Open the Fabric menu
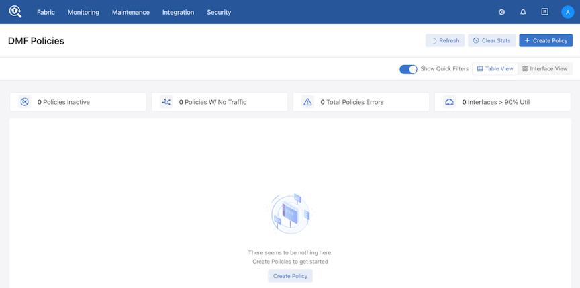Screen dimensions: 580x288 click(x=46, y=12)
